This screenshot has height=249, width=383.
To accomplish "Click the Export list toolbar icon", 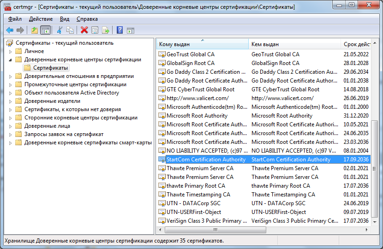I will (106, 30).
